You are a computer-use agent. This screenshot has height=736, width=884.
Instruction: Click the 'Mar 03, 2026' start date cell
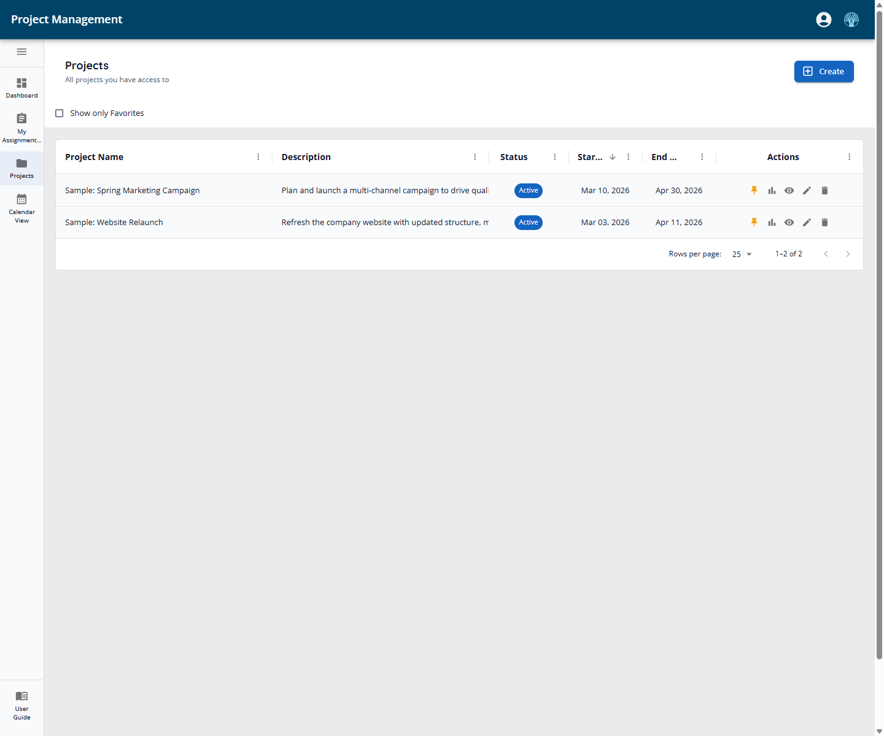[x=605, y=223]
